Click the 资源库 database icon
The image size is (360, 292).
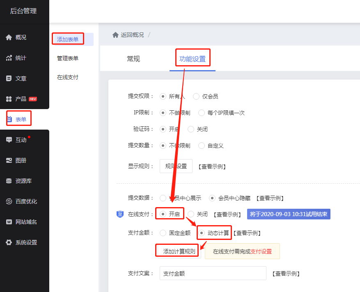pos(9,181)
